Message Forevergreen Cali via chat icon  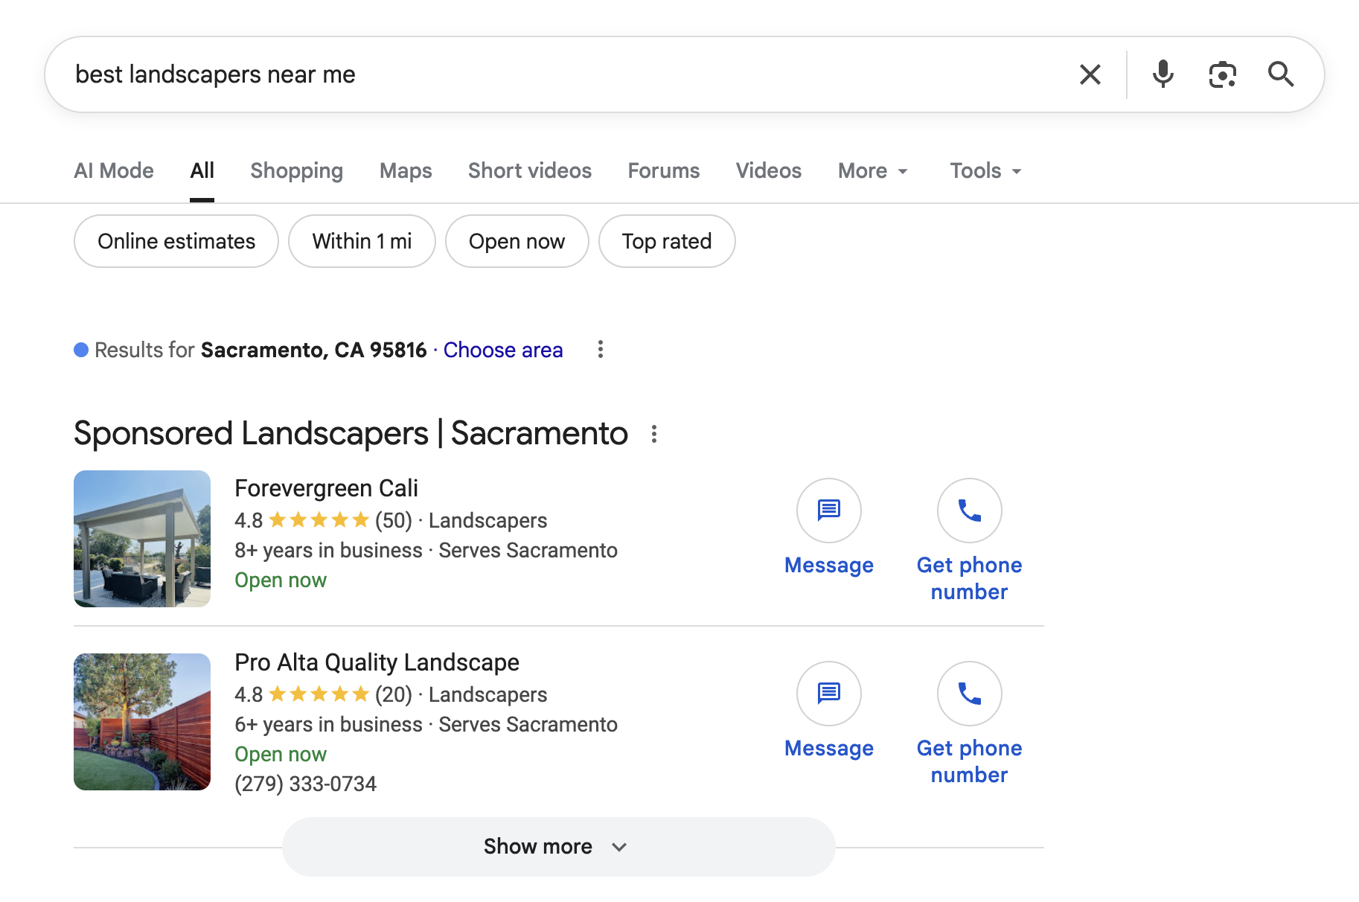(x=828, y=511)
